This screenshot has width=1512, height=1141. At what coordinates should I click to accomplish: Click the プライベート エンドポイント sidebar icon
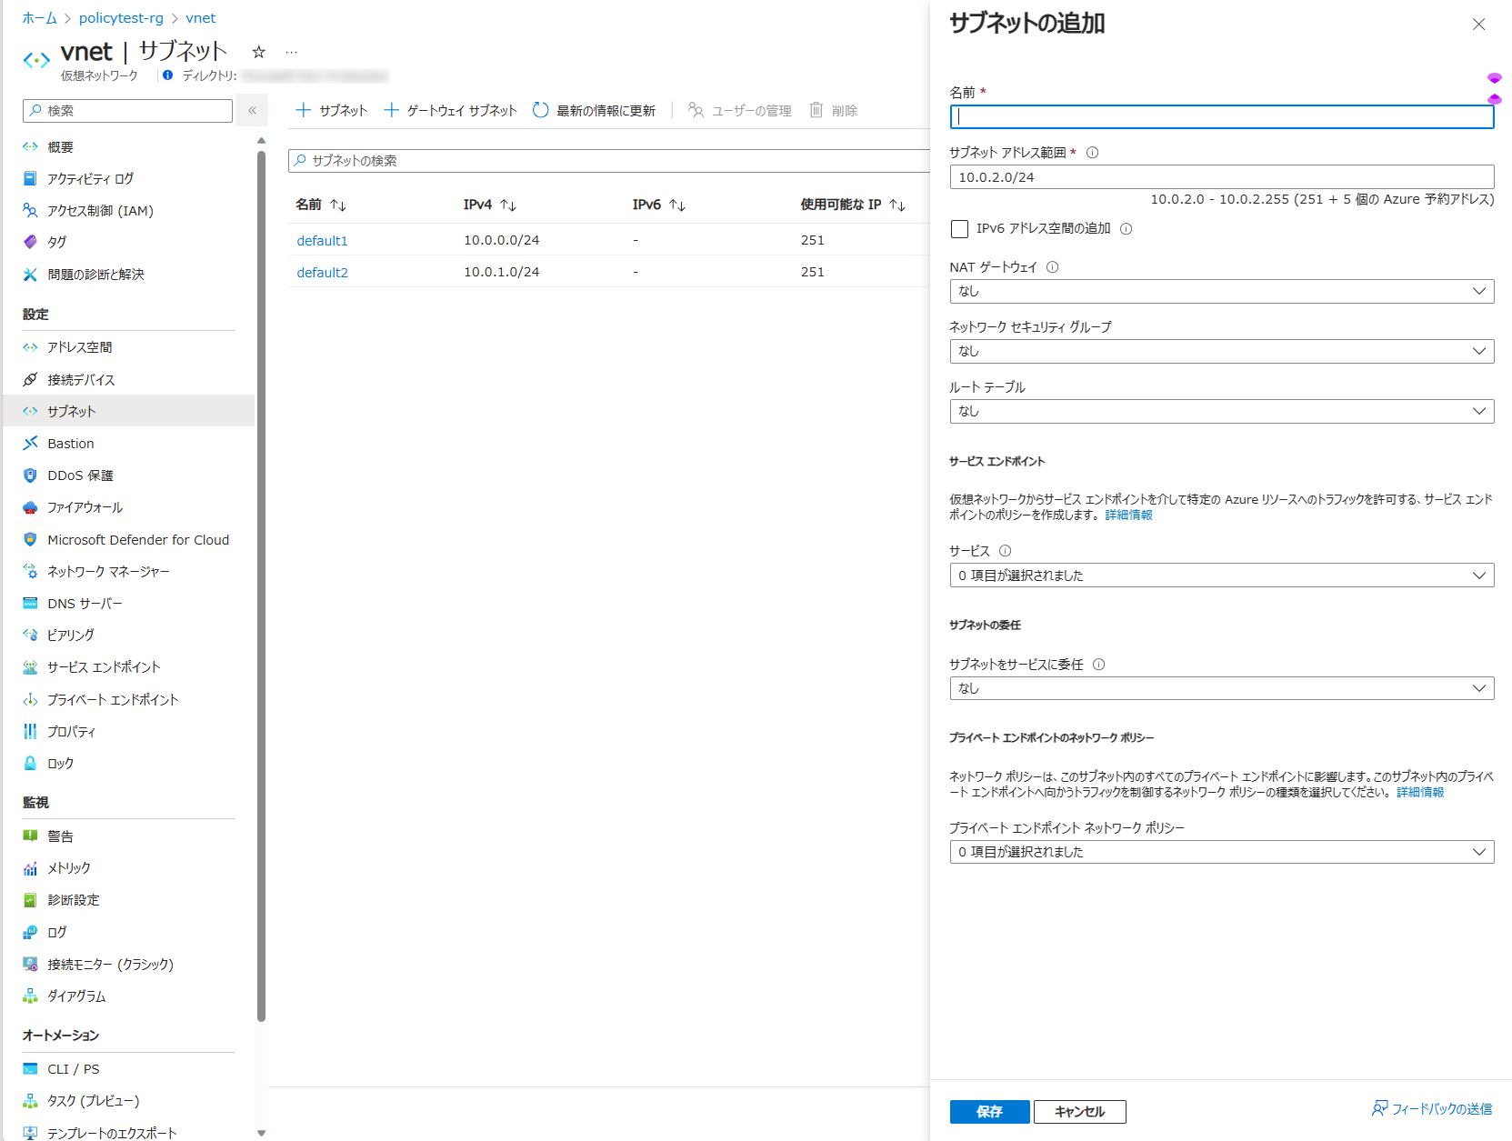30,700
